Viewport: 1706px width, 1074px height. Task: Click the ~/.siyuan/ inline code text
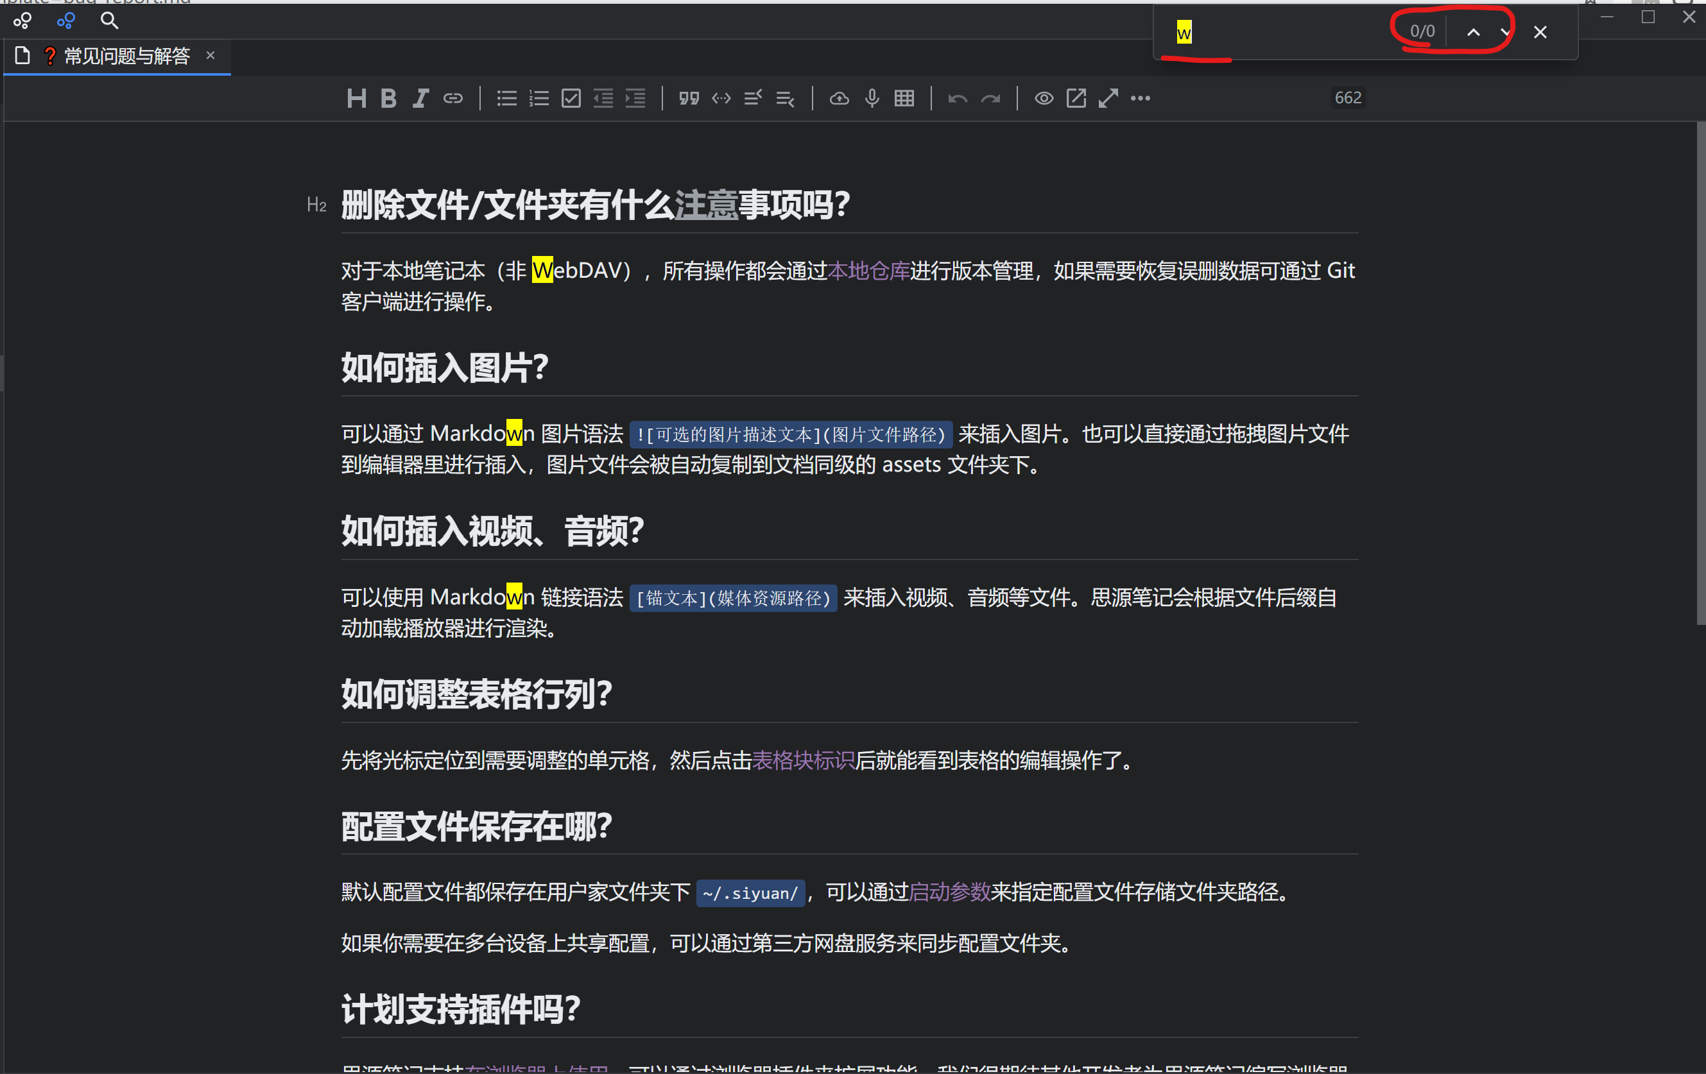point(751,894)
